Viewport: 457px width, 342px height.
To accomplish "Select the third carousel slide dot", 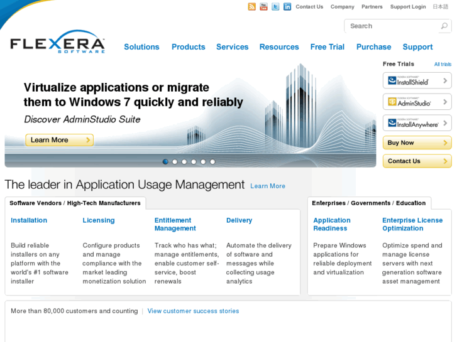I will (x=184, y=162).
